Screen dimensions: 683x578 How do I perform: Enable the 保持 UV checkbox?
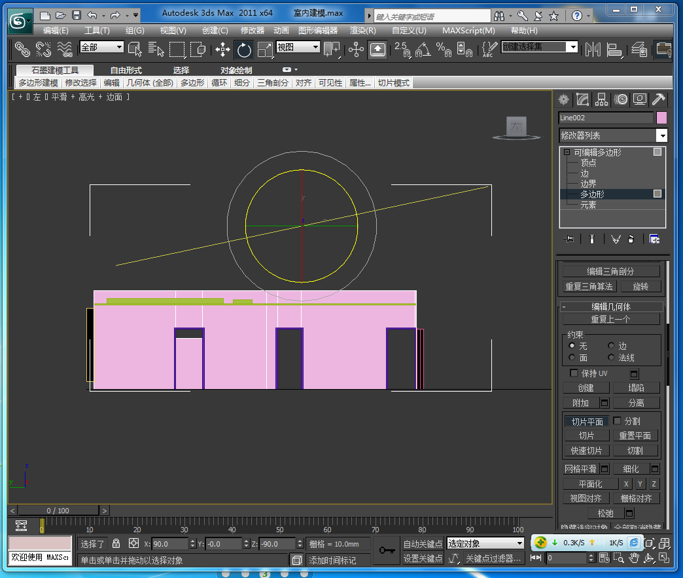574,373
